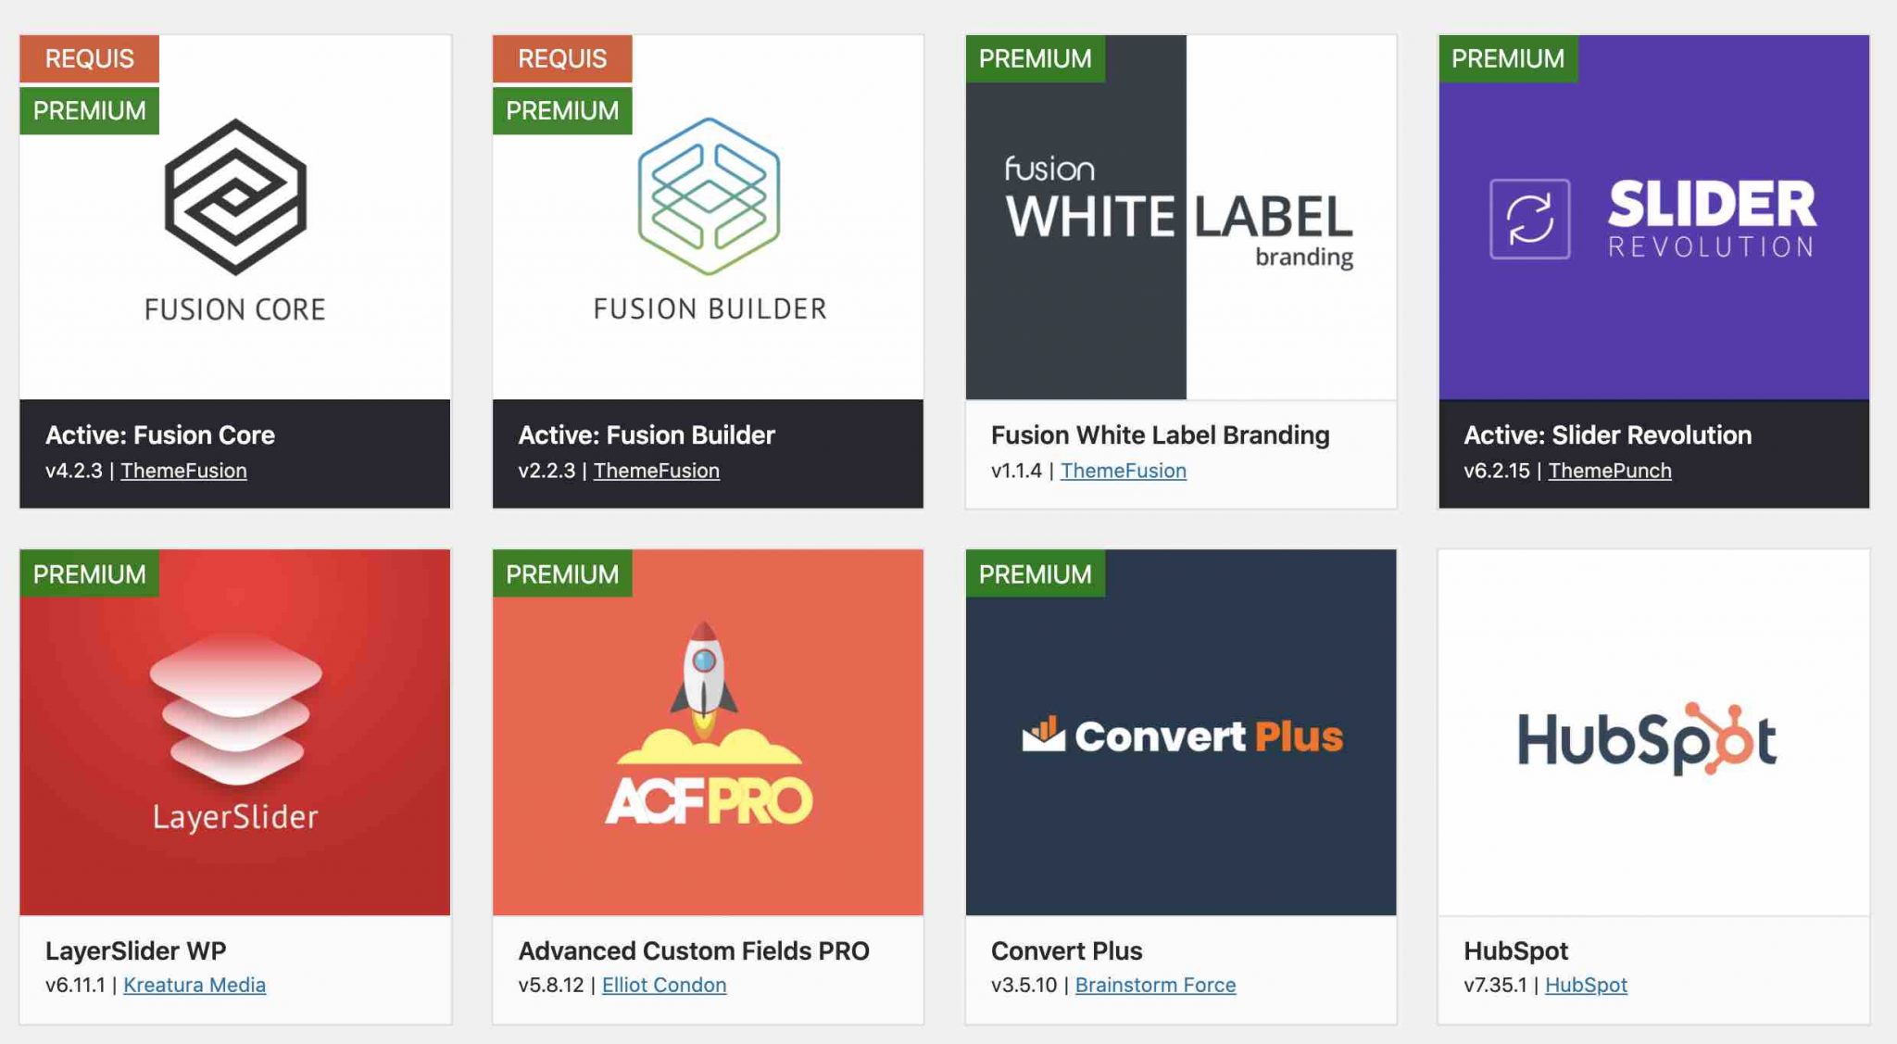Viewport: 1897px width, 1044px height.
Task: Select the 'Active: Fusion Core' title
Action: tap(160, 434)
